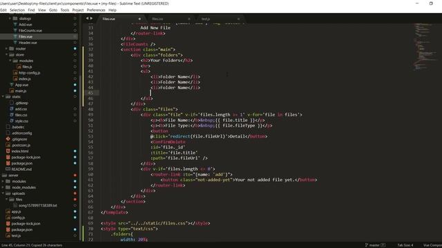This screenshot has width=442, height=248.
Task: Click package.json icon above README.md
Action: (x=8, y=163)
